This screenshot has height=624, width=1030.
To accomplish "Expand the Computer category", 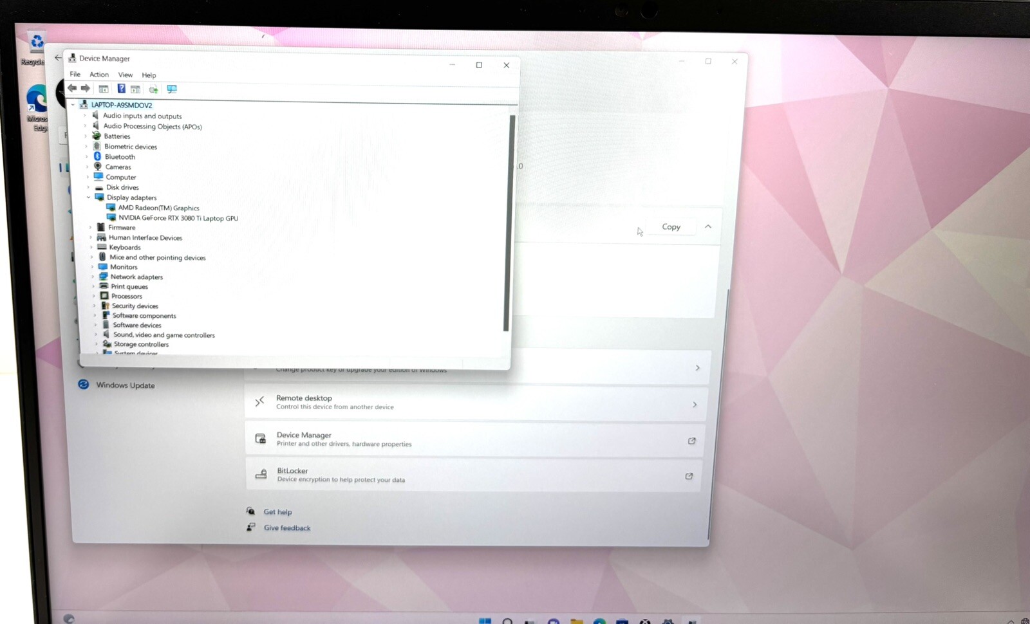I will pyautogui.click(x=88, y=177).
